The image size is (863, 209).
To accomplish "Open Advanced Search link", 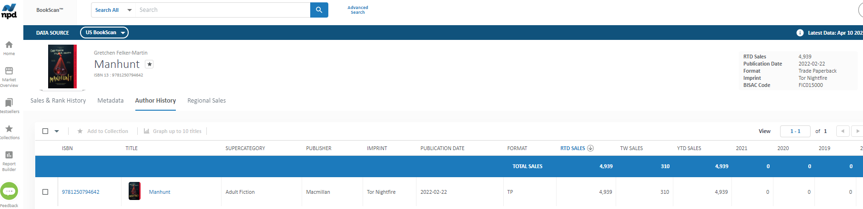I will pos(358,10).
